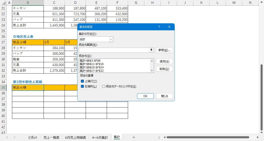Open the 6月売上明細表 sheet tab
Viewport: 264px width, 141px height.
pos(76,137)
